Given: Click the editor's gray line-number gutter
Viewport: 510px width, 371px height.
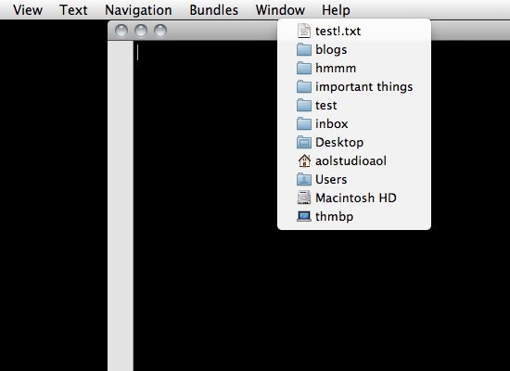Looking at the screenshot, I should tap(121, 206).
